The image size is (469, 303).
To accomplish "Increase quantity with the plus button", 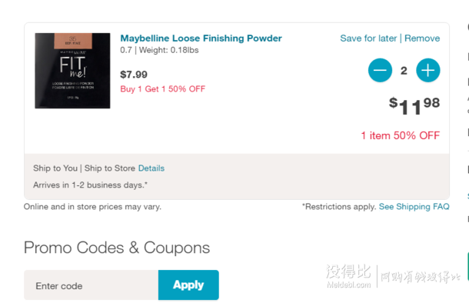I will coord(428,70).
